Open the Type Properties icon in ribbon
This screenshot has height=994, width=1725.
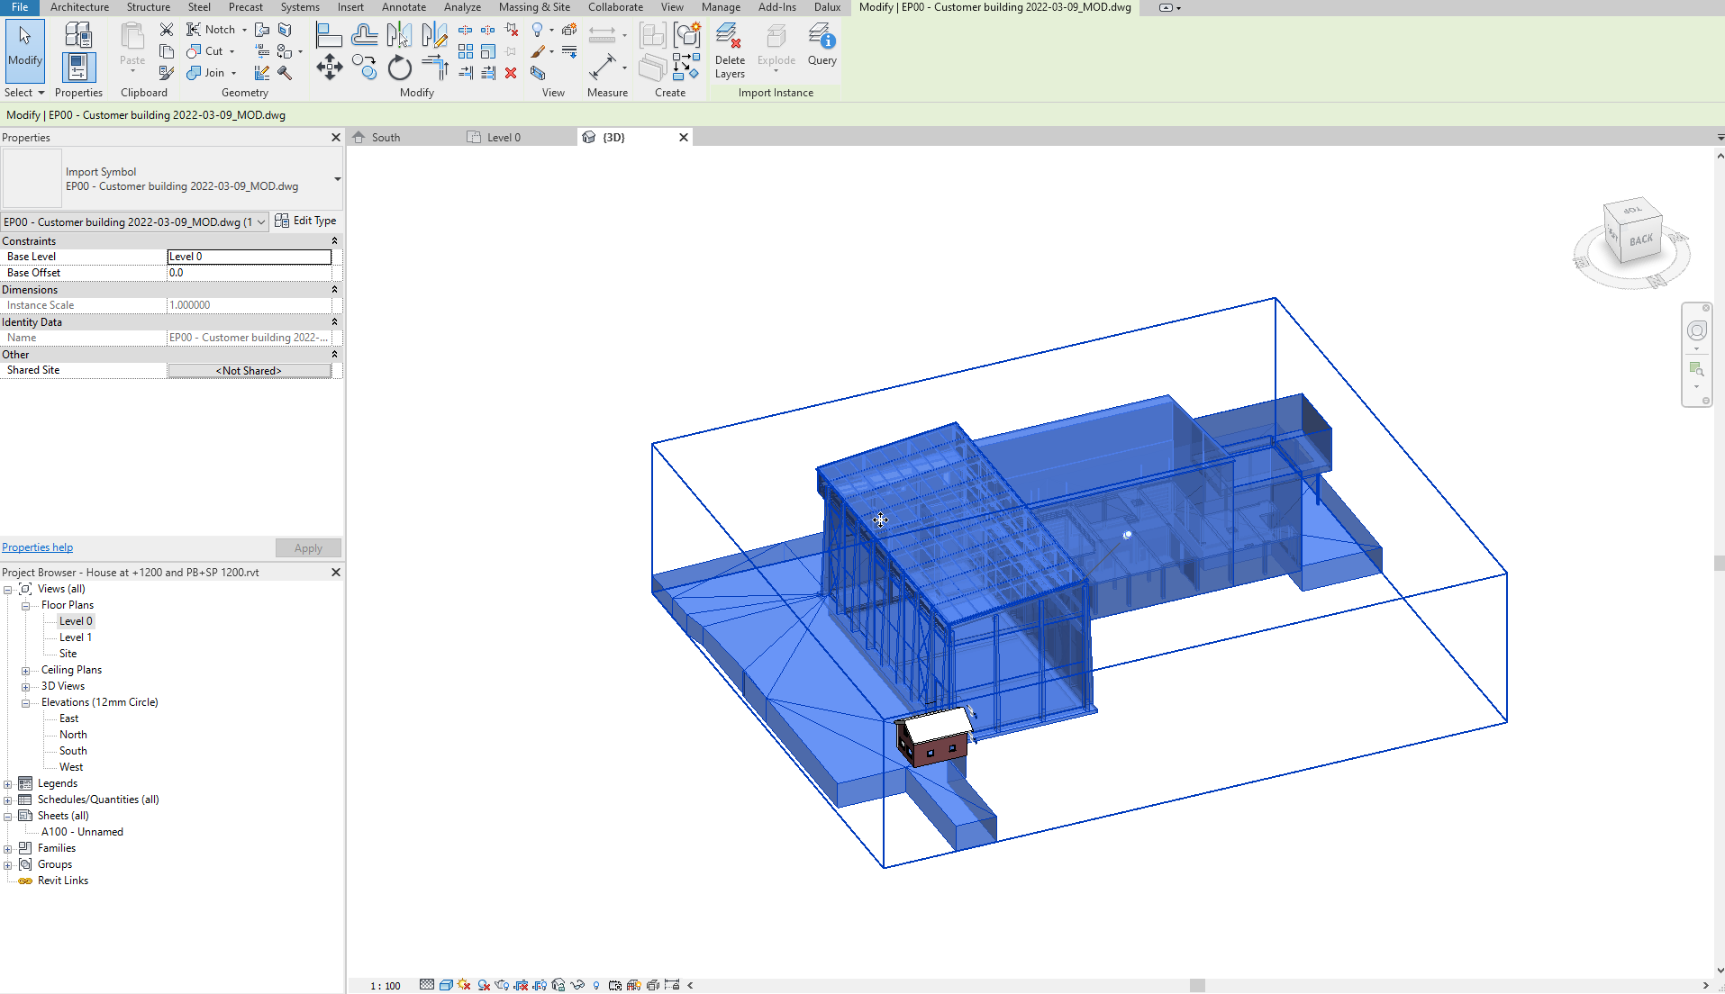click(78, 36)
